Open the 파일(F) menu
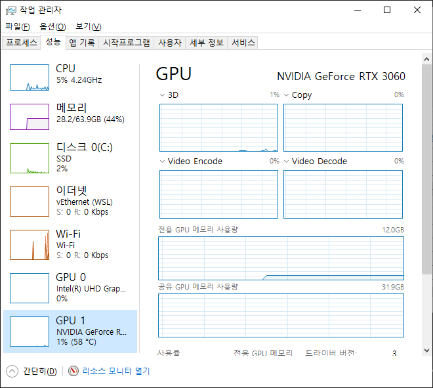This screenshot has width=433, height=388. 18,26
